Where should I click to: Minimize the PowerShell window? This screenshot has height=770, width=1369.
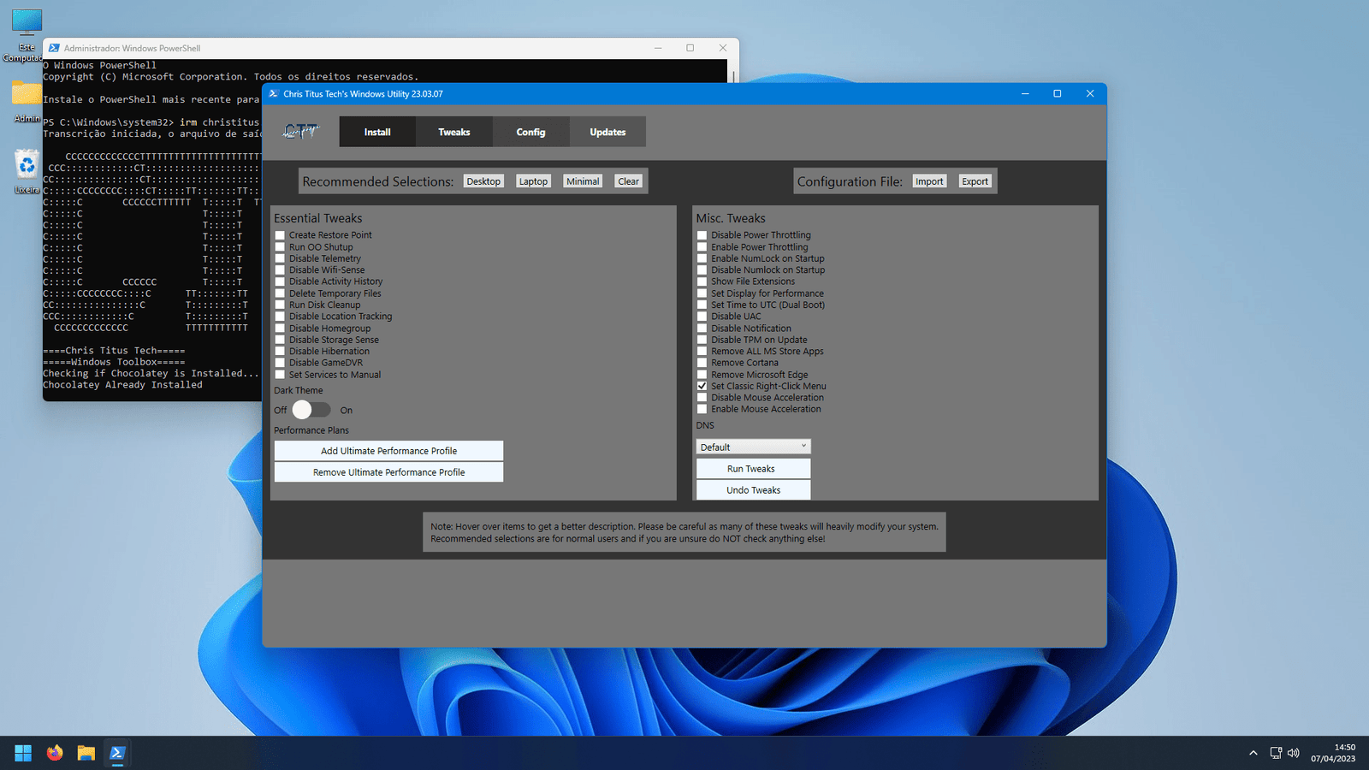coord(659,48)
